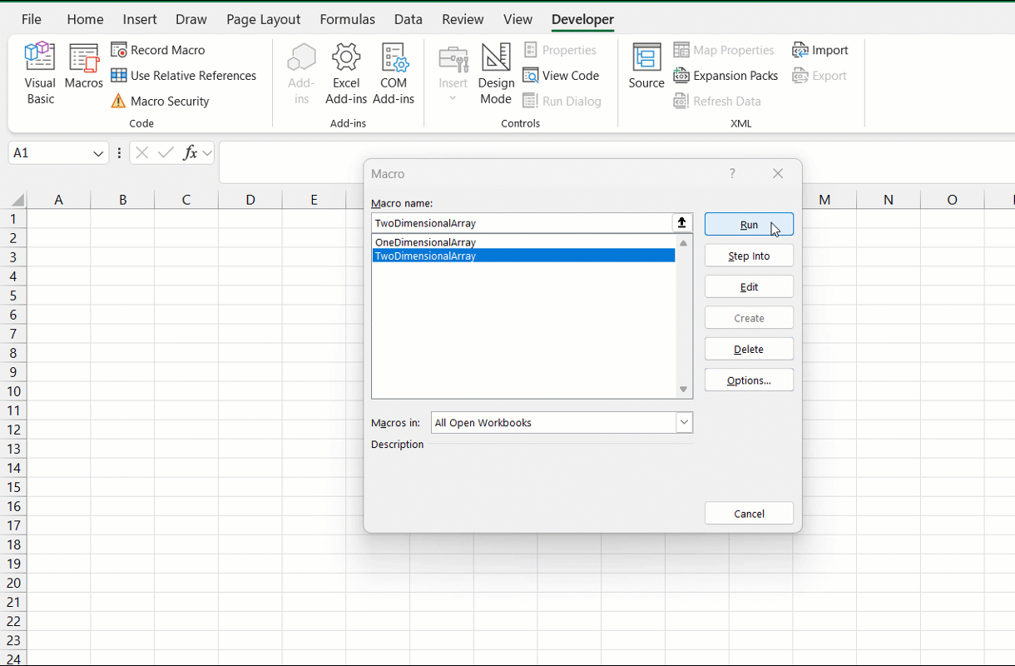
Task: Switch to the Review tab
Action: tap(463, 19)
